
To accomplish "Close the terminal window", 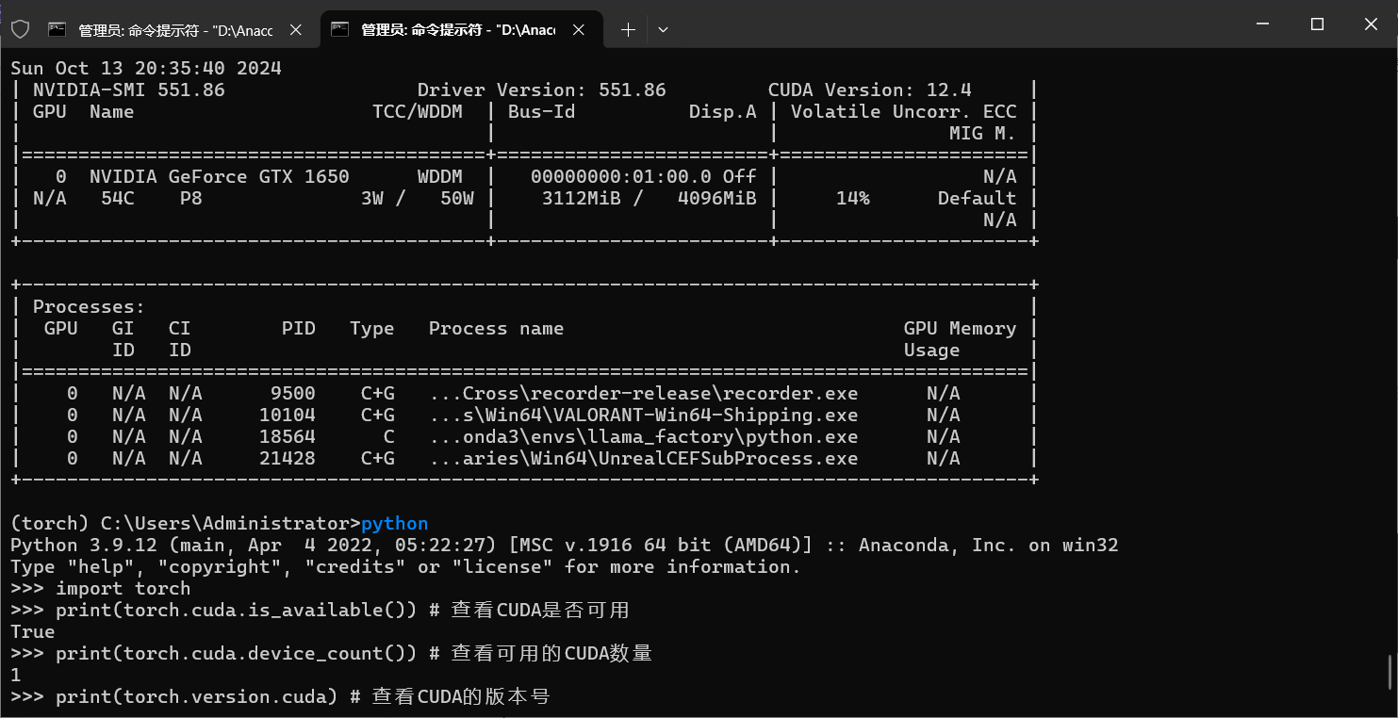I will point(1371,24).
